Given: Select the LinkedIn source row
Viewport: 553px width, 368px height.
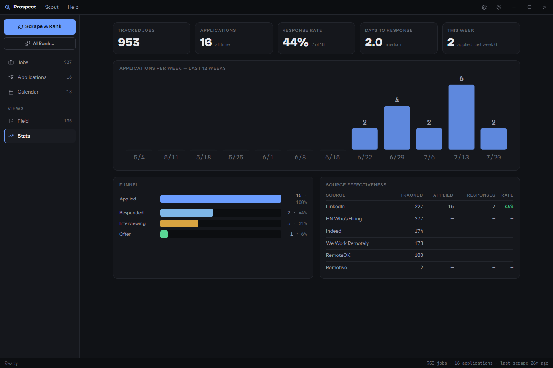Looking at the screenshot, I should 420,207.
